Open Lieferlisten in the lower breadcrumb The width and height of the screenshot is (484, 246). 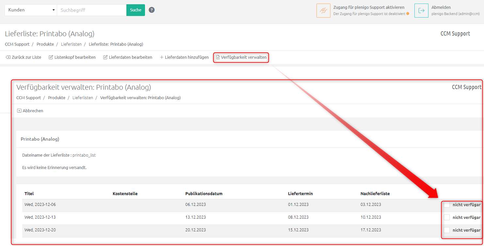pos(83,98)
